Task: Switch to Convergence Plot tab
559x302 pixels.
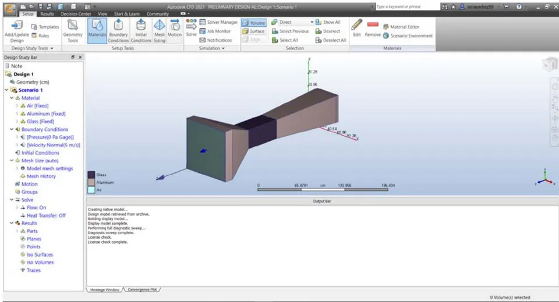Action: (x=142, y=290)
